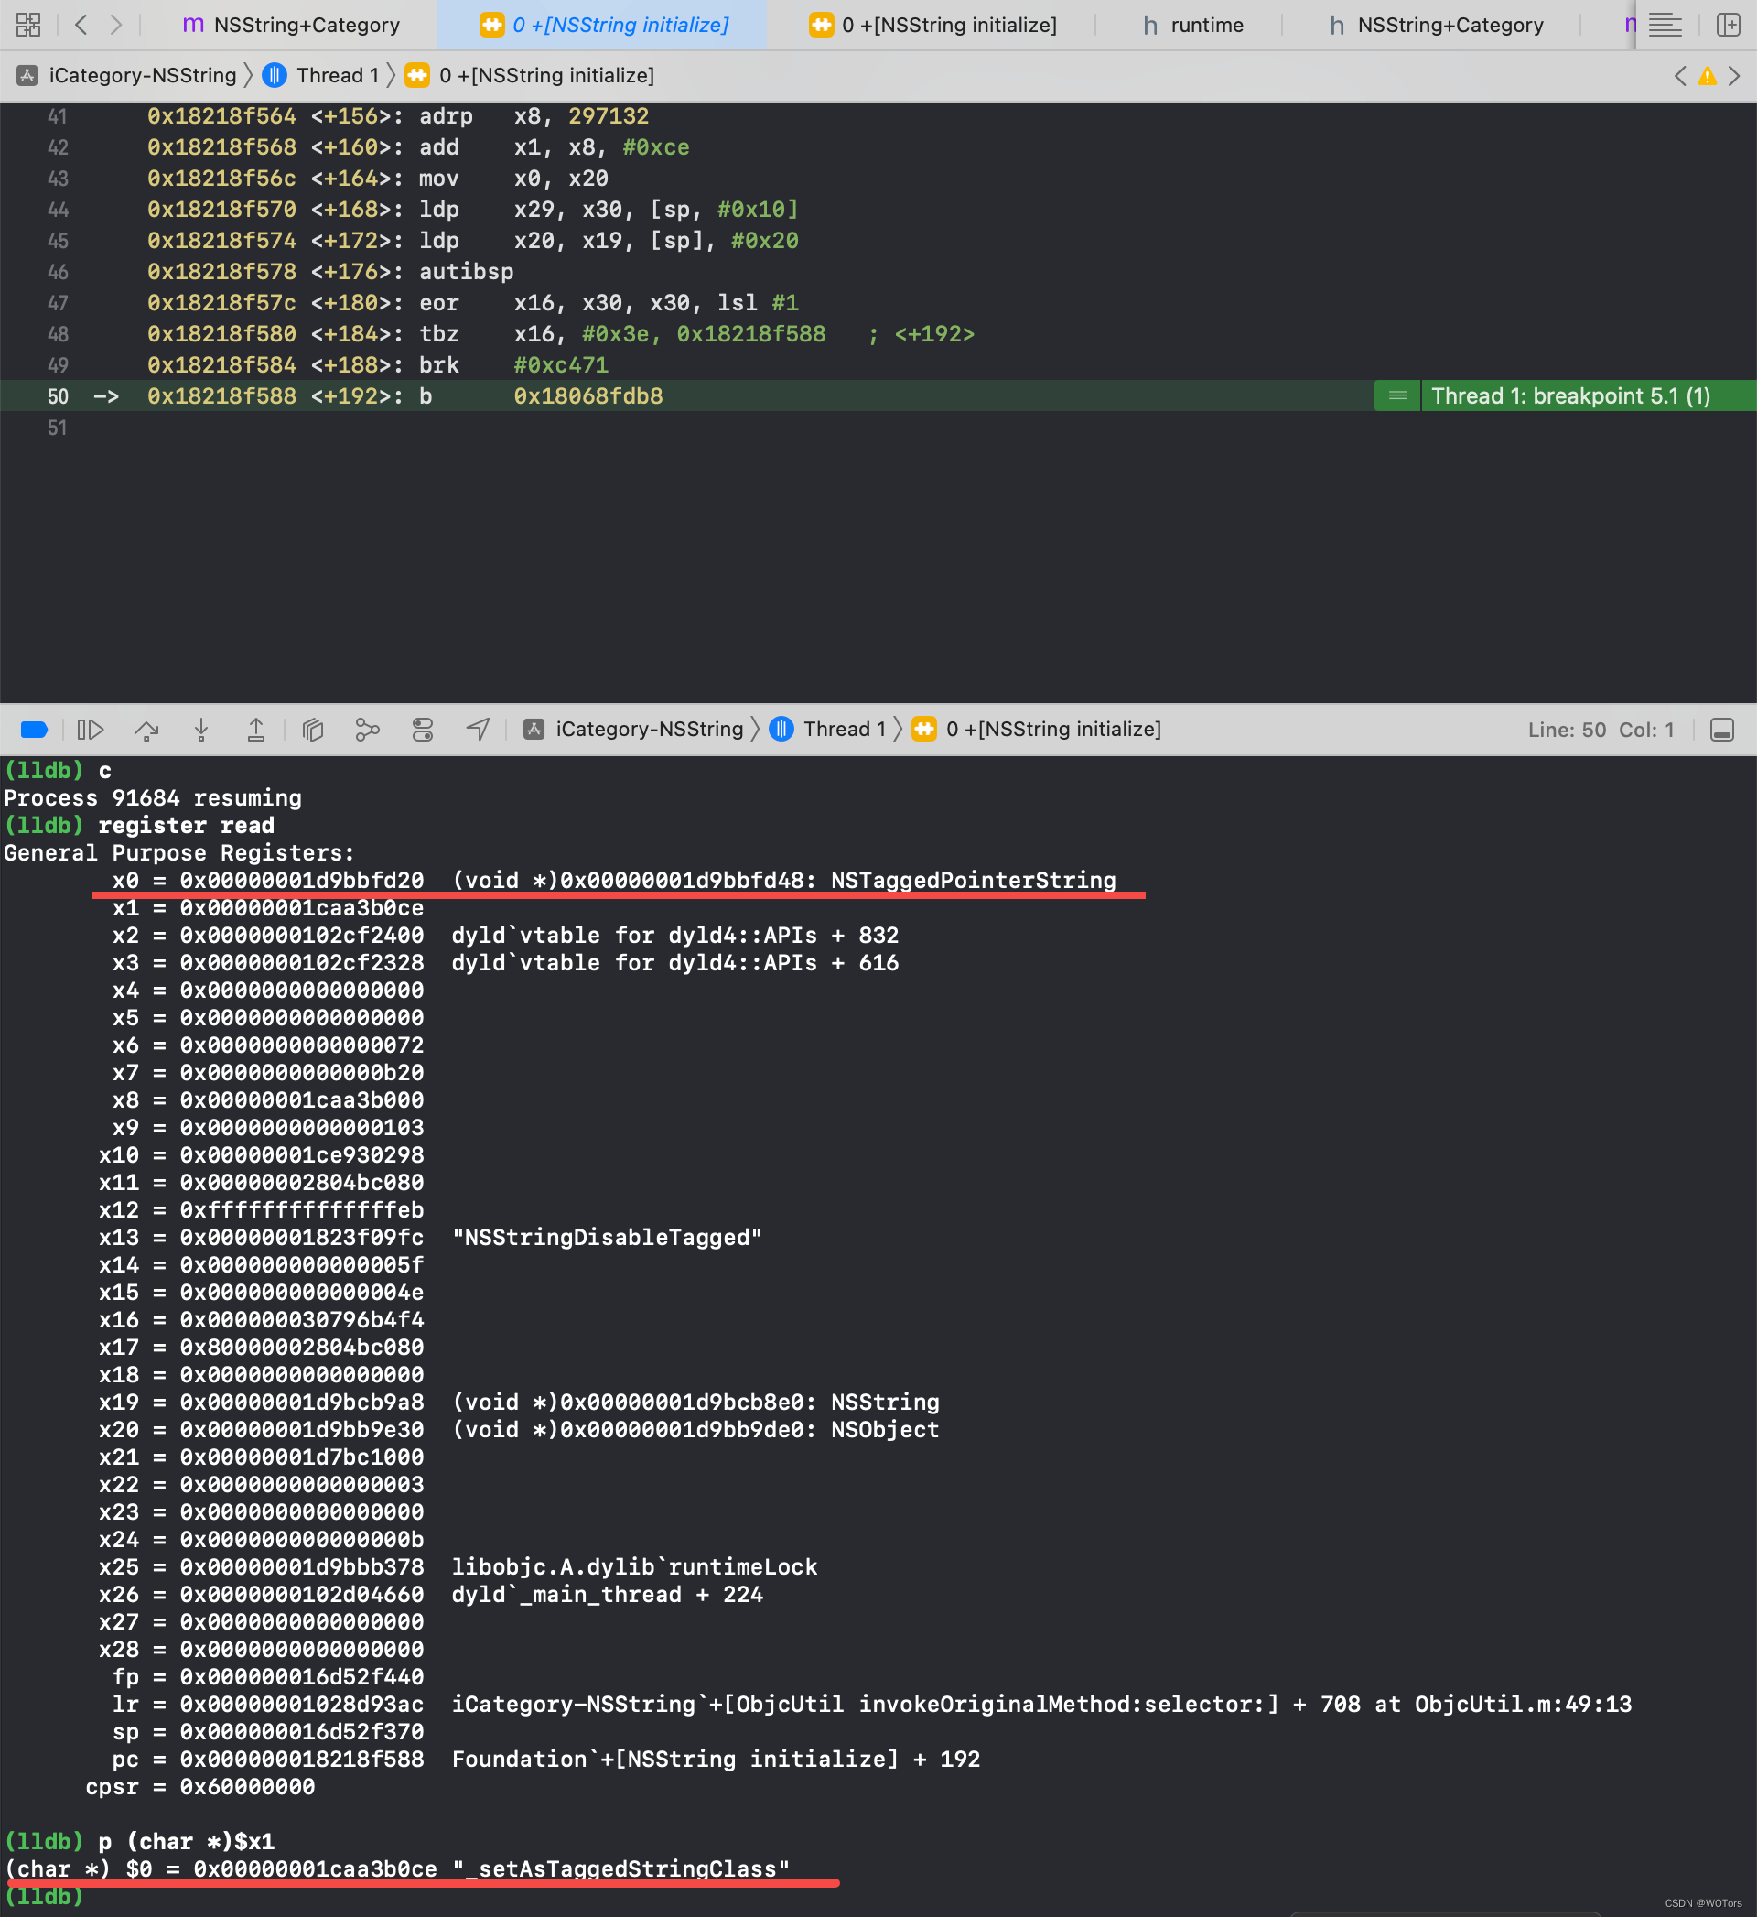Click line number 50 gutter

point(58,396)
